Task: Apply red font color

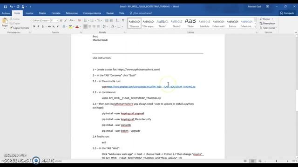Action: click(77, 26)
